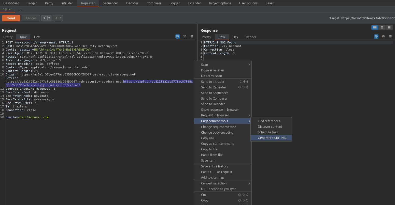Select Copy to file
Screen dimensions: 395x205
(x=222, y=149)
